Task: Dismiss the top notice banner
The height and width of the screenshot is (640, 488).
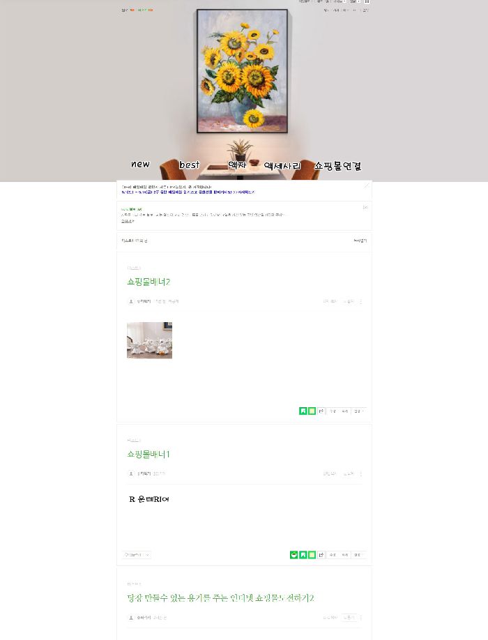Action: [367, 185]
